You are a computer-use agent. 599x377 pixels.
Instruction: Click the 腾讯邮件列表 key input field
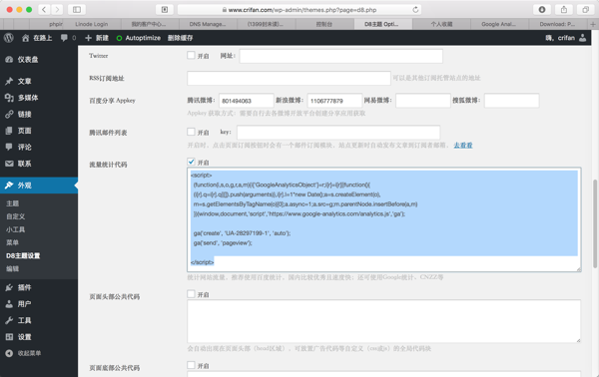pyautogui.click(x=338, y=133)
